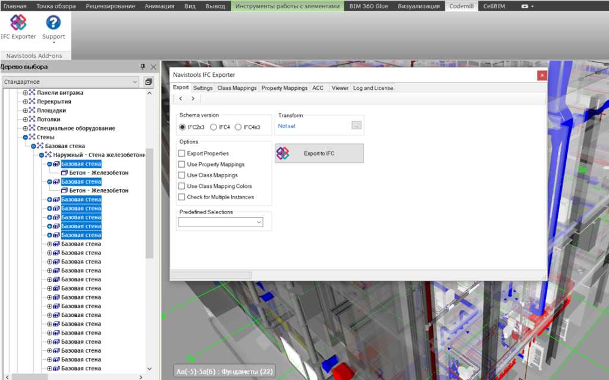Enable Export Properties option
This screenshot has width=609, height=380.
pyautogui.click(x=181, y=153)
